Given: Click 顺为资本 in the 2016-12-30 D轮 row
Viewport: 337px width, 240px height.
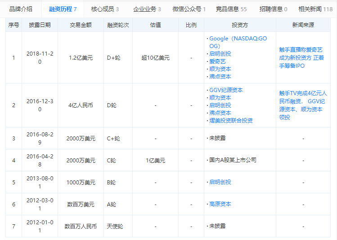Looking at the screenshot, I should pos(220,97).
